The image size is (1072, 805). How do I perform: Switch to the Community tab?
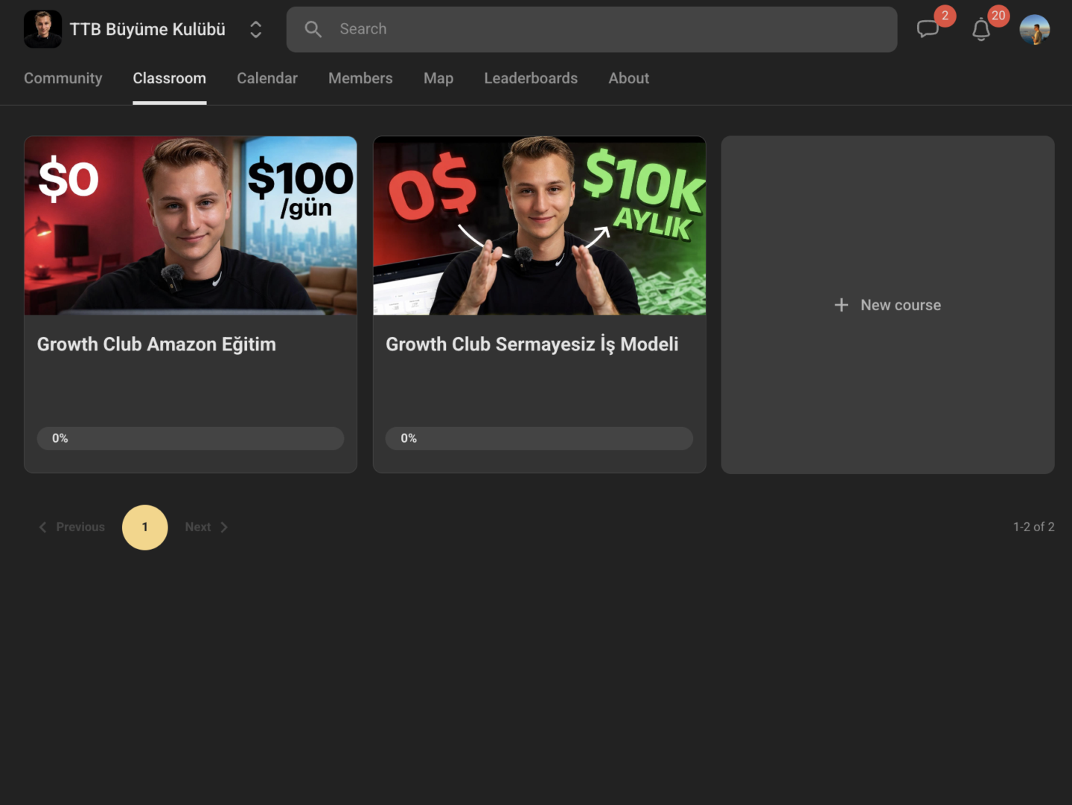point(63,78)
